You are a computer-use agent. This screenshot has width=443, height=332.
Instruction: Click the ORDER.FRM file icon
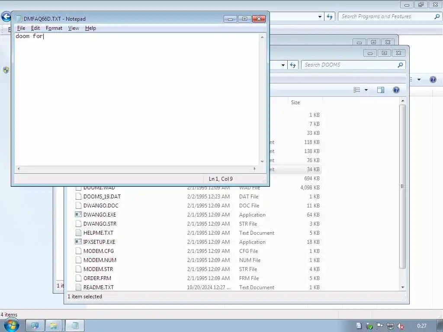(x=79, y=278)
